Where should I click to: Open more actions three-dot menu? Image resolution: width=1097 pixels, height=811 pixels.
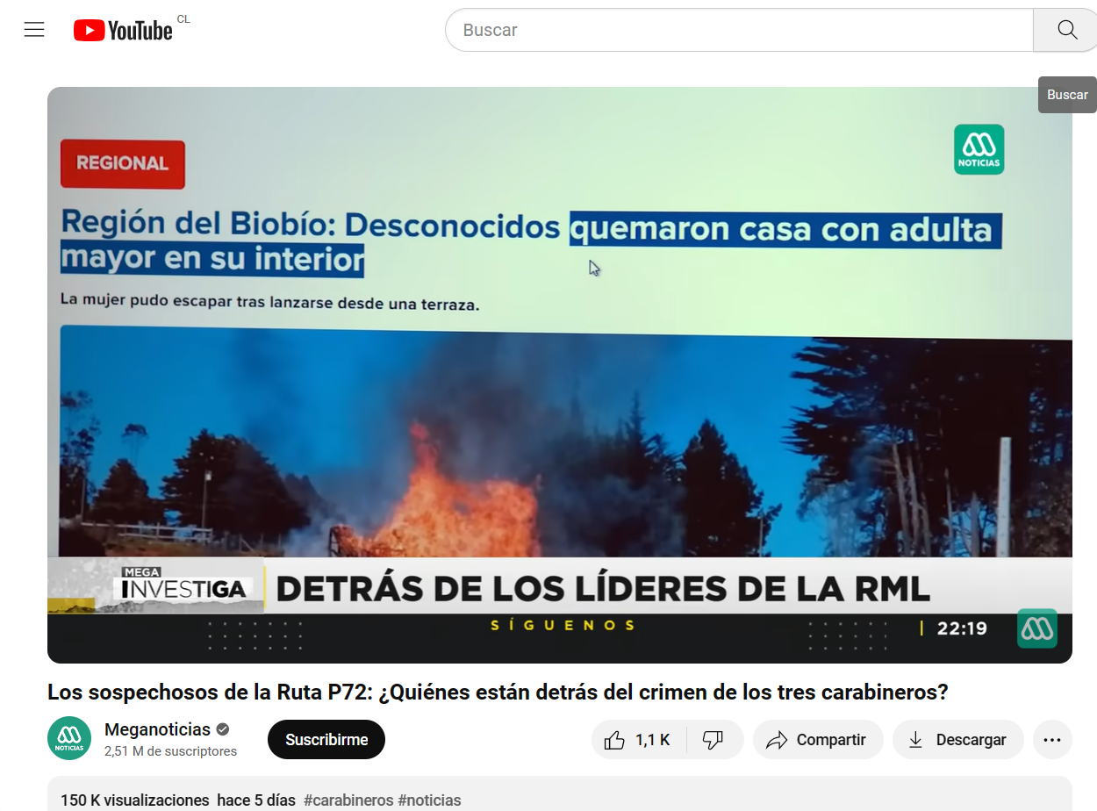coord(1052,740)
